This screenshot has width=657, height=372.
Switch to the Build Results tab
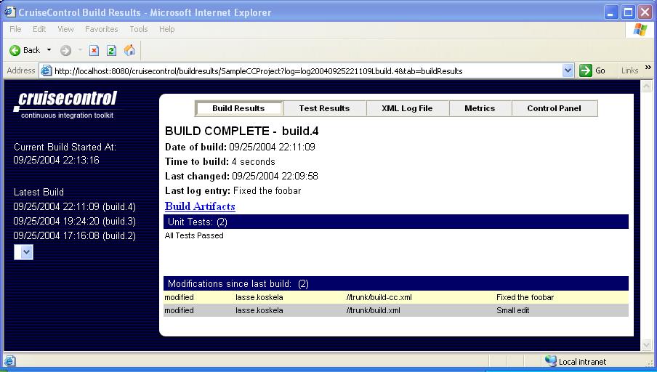(x=239, y=108)
